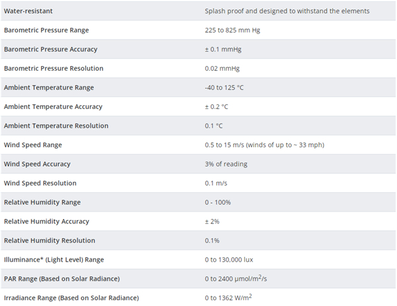This screenshot has width=397, height=306.
Task: Click the 225 to 825 mm Hg value
Action: point(232,30)
